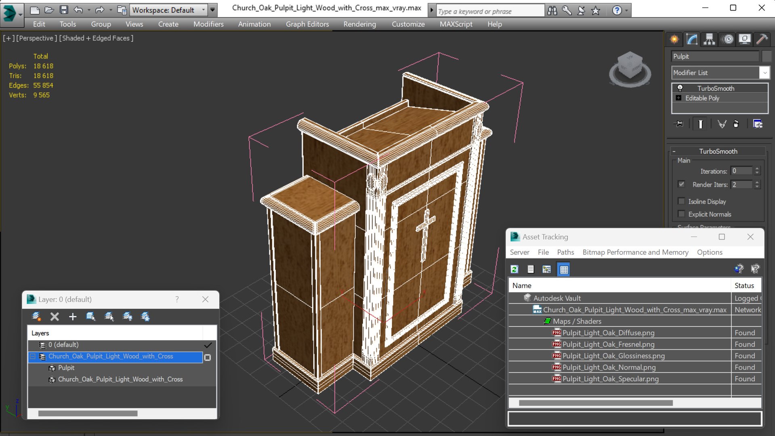Image resolution: width=775 pixels, height=436 pixels.
Task: Open the Edit menu
Action: (x=39, y=24)
